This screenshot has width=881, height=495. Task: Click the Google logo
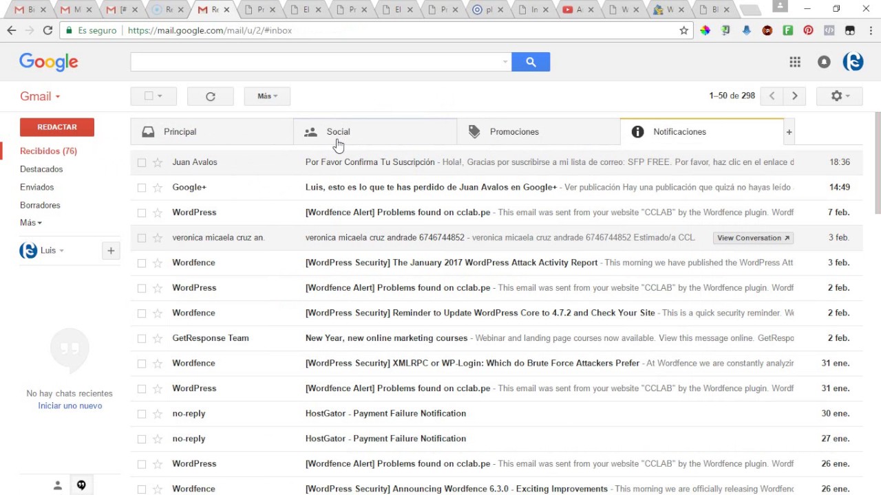(x=49, y=62)
